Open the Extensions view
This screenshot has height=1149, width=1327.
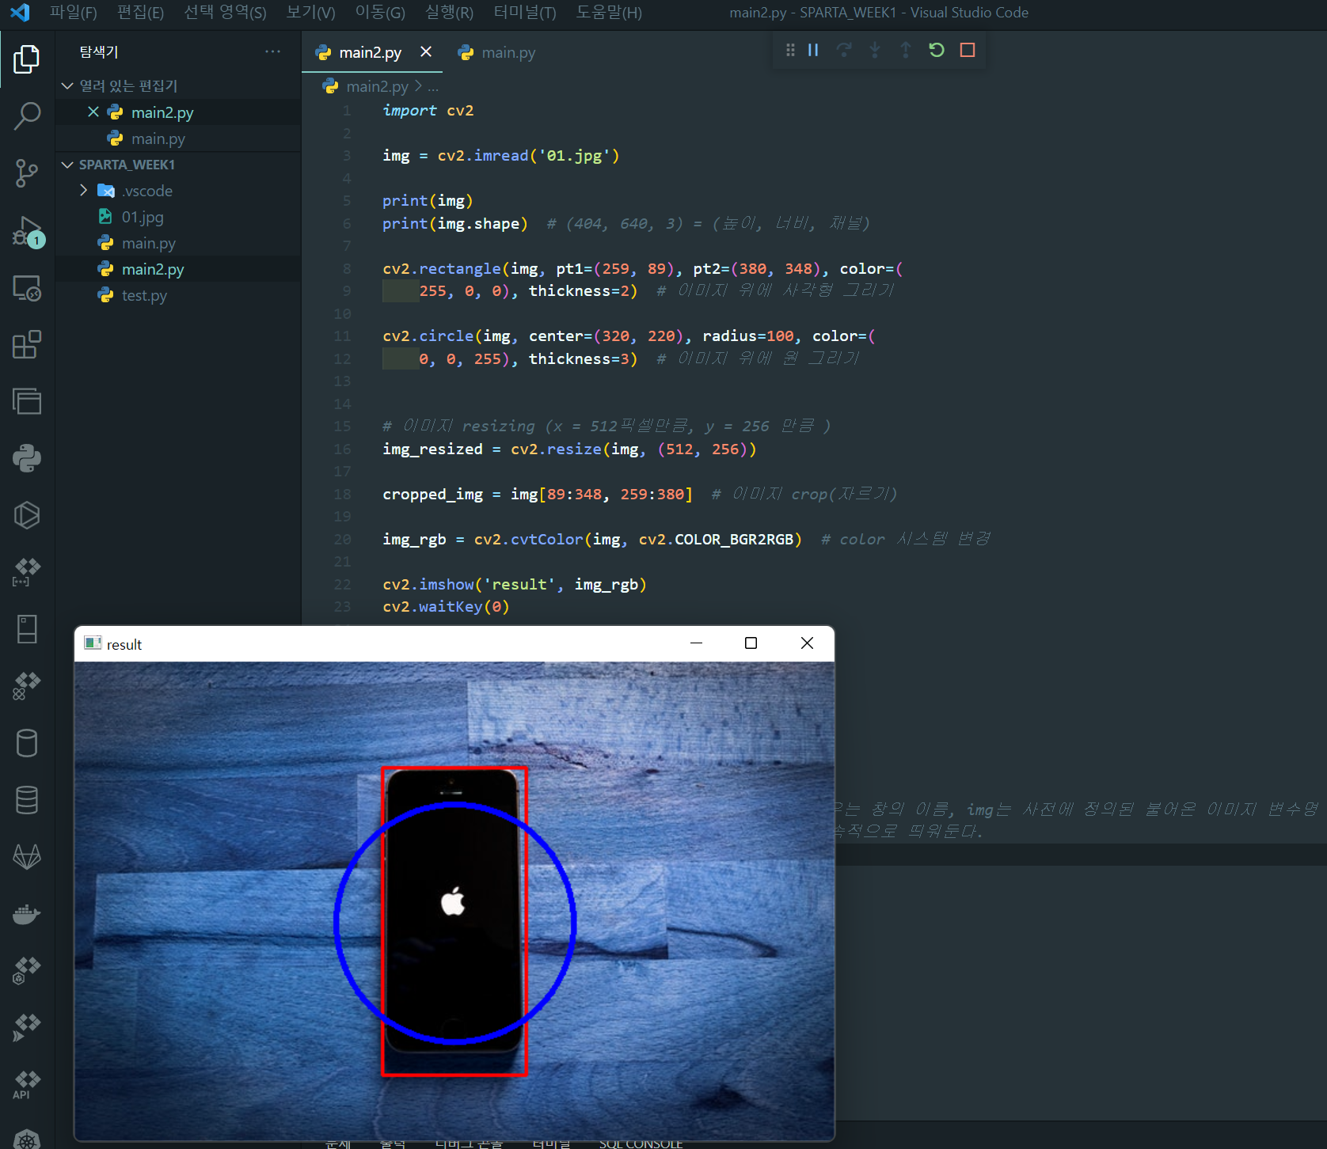coord(27,345)
